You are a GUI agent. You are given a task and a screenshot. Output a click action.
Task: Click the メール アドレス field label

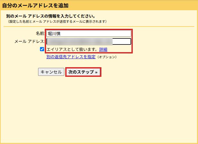29,41
